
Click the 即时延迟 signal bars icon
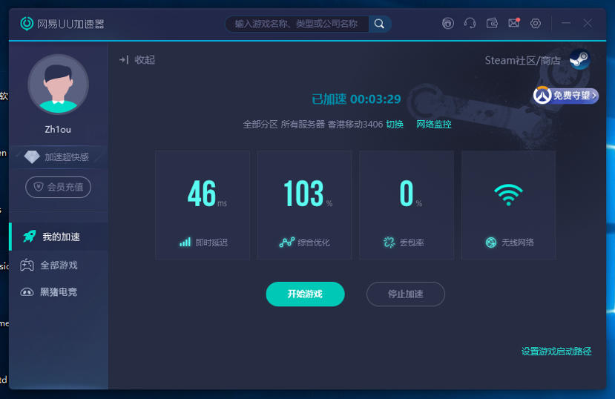185,243
